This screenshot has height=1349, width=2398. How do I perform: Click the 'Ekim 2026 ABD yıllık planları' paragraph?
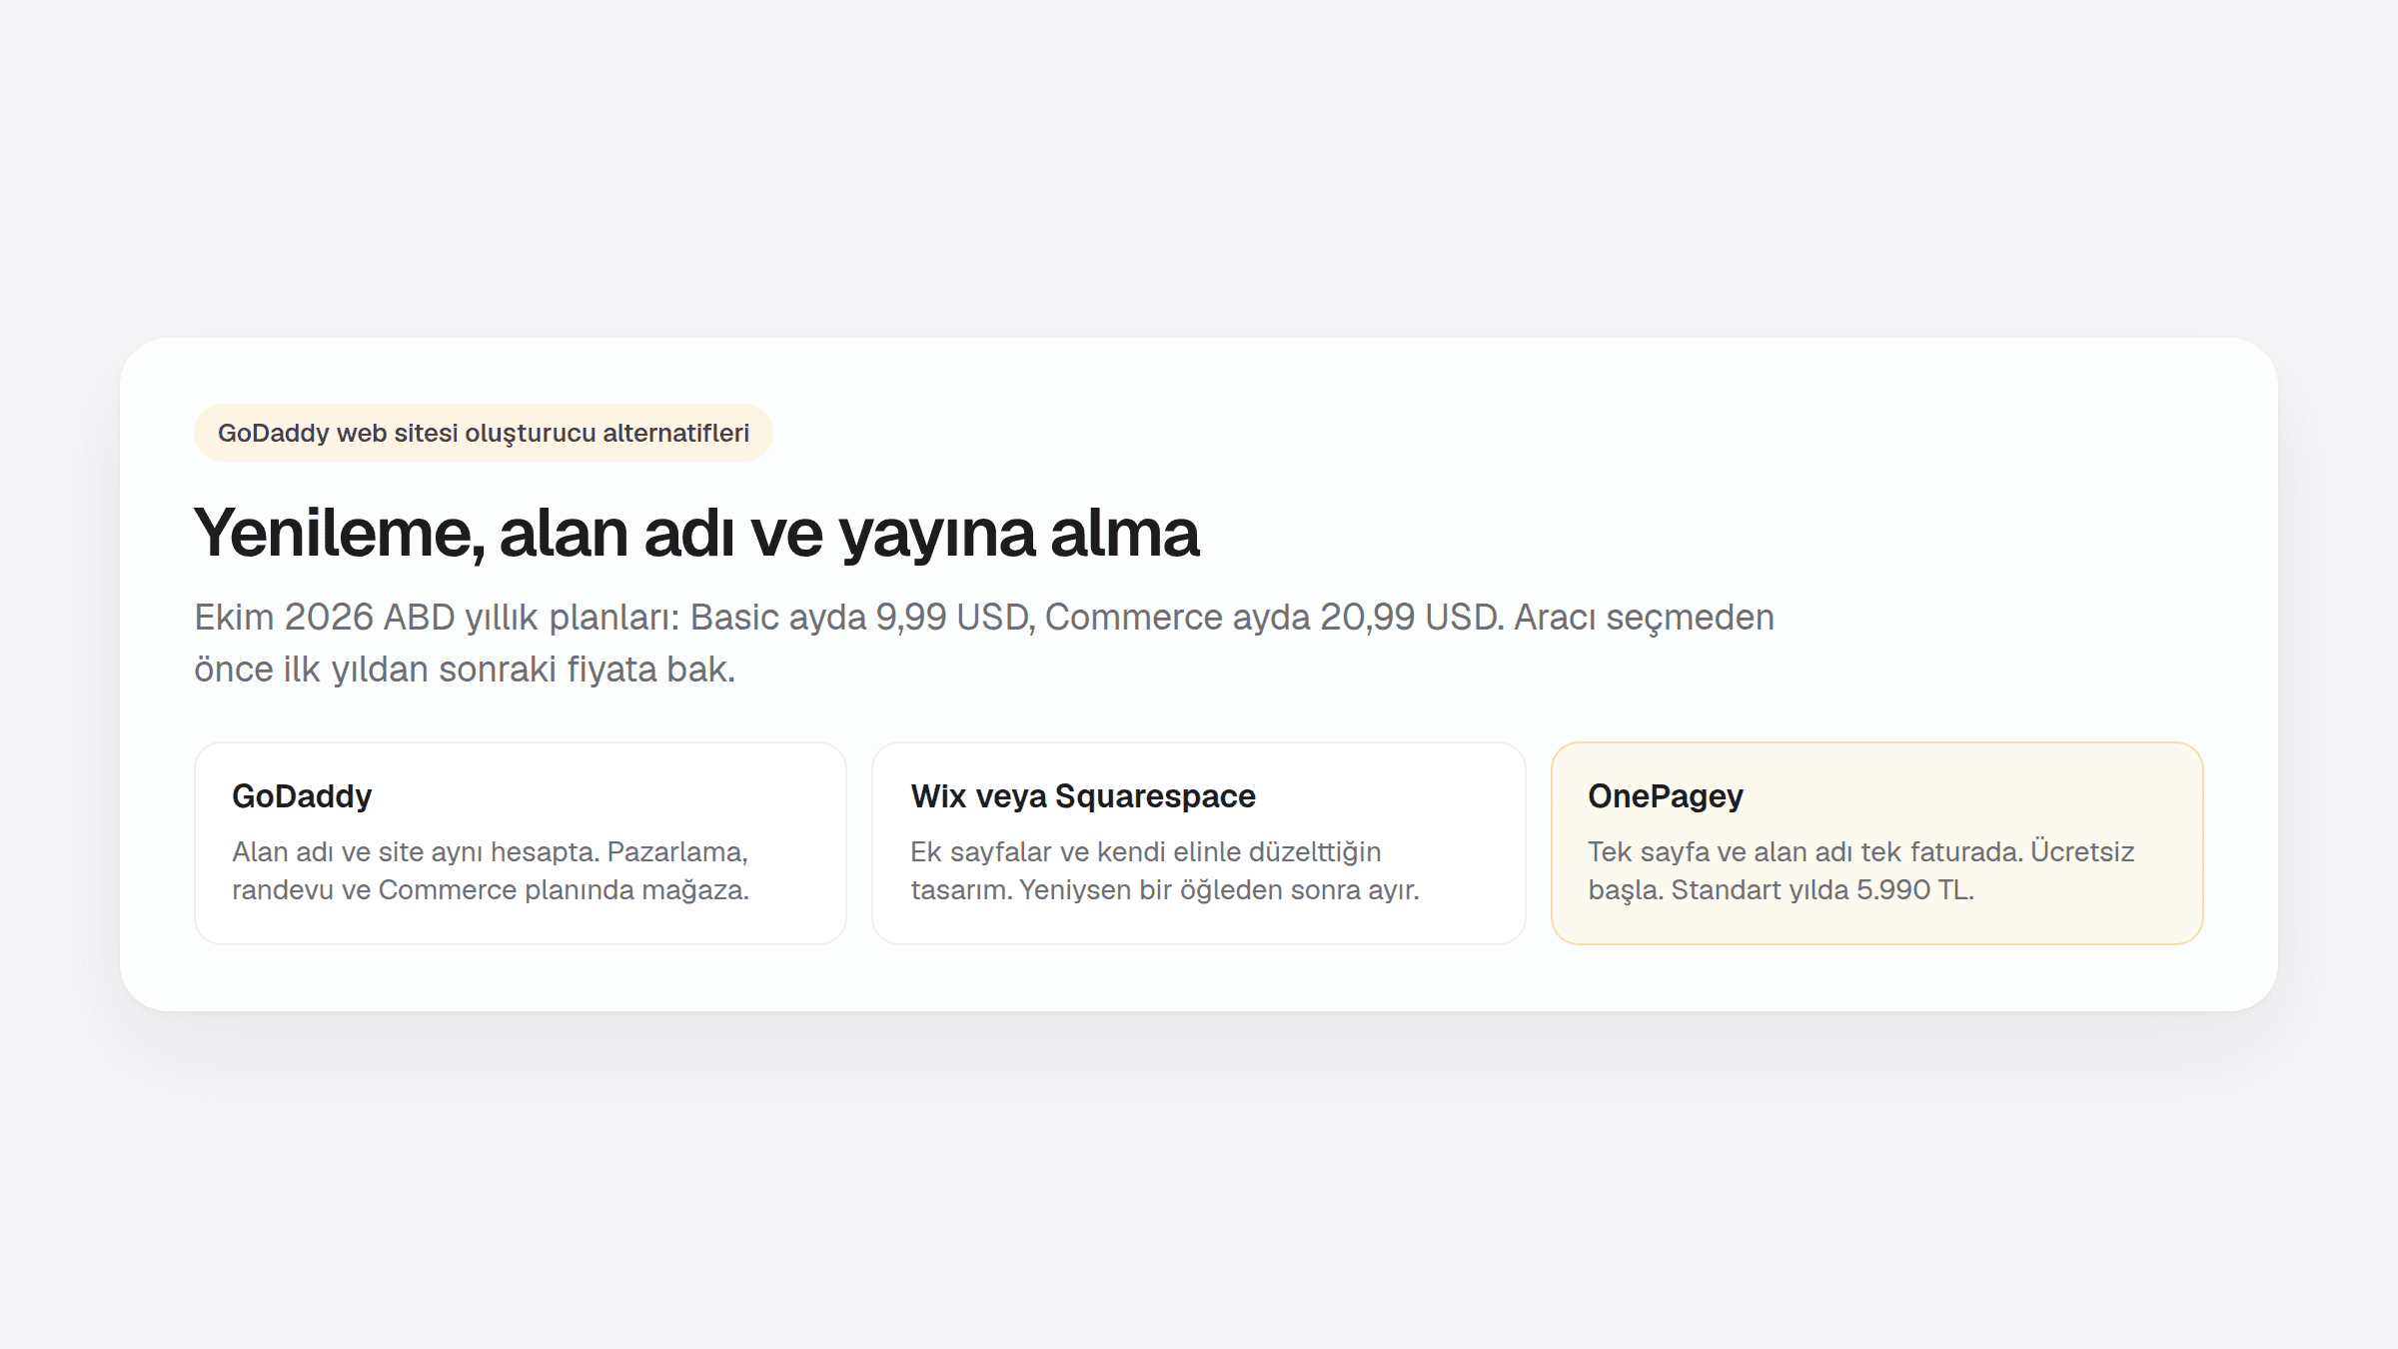984,643
